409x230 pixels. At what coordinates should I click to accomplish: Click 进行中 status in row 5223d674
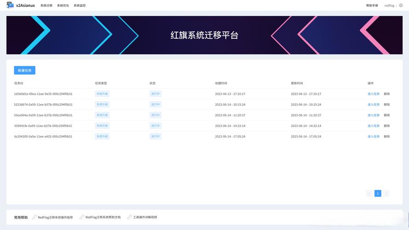pos(156,104)
